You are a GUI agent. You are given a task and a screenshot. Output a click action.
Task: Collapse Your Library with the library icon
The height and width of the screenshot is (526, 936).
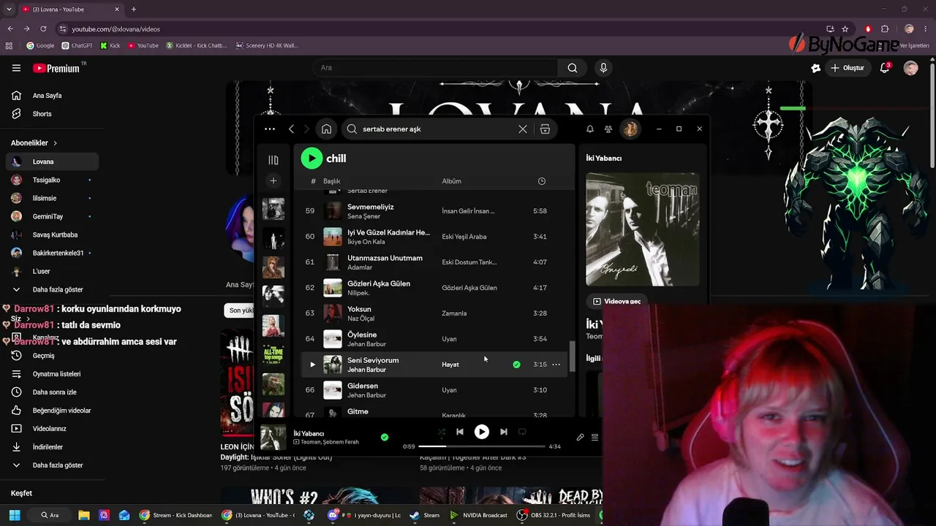pos(273,160)
